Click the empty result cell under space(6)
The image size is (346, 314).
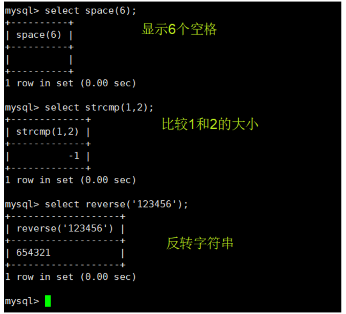pyautogui.click(x=39, y=59)
